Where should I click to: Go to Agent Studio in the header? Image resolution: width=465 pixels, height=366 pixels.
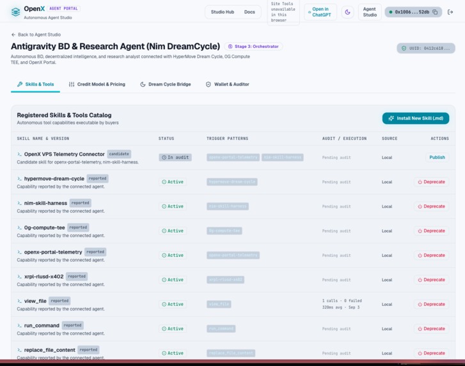coord(370,12)
